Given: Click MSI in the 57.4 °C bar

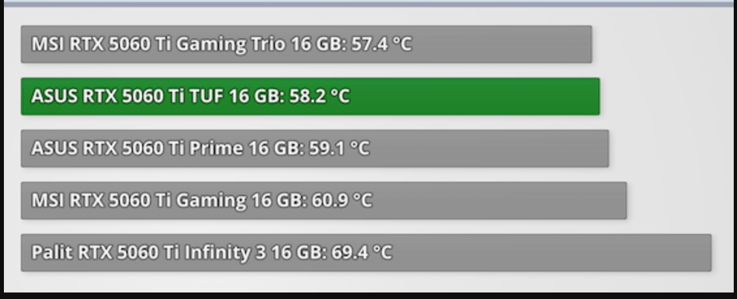Looking at the screenshot, I should (x=48, y=44).
